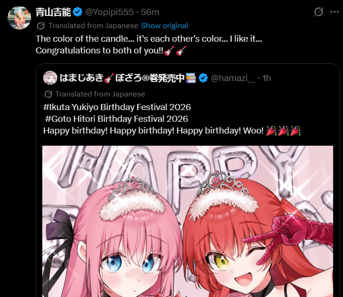Click the 56m post timestamp
The height and width of the screenshot is (297, 343).
tap(150, 12)
